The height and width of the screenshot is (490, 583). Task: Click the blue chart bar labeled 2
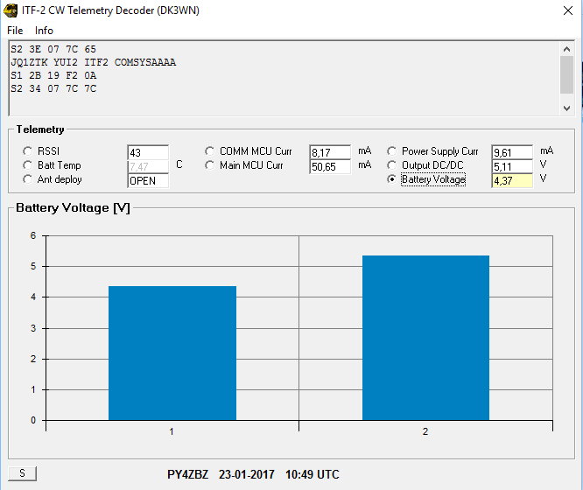(425, 338)
